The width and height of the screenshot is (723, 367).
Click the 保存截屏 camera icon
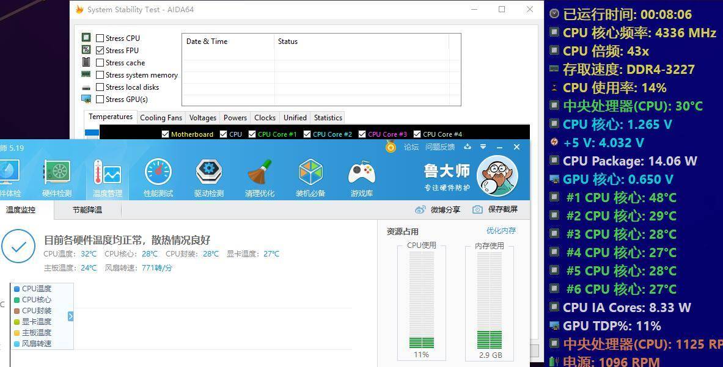point(478,209)
